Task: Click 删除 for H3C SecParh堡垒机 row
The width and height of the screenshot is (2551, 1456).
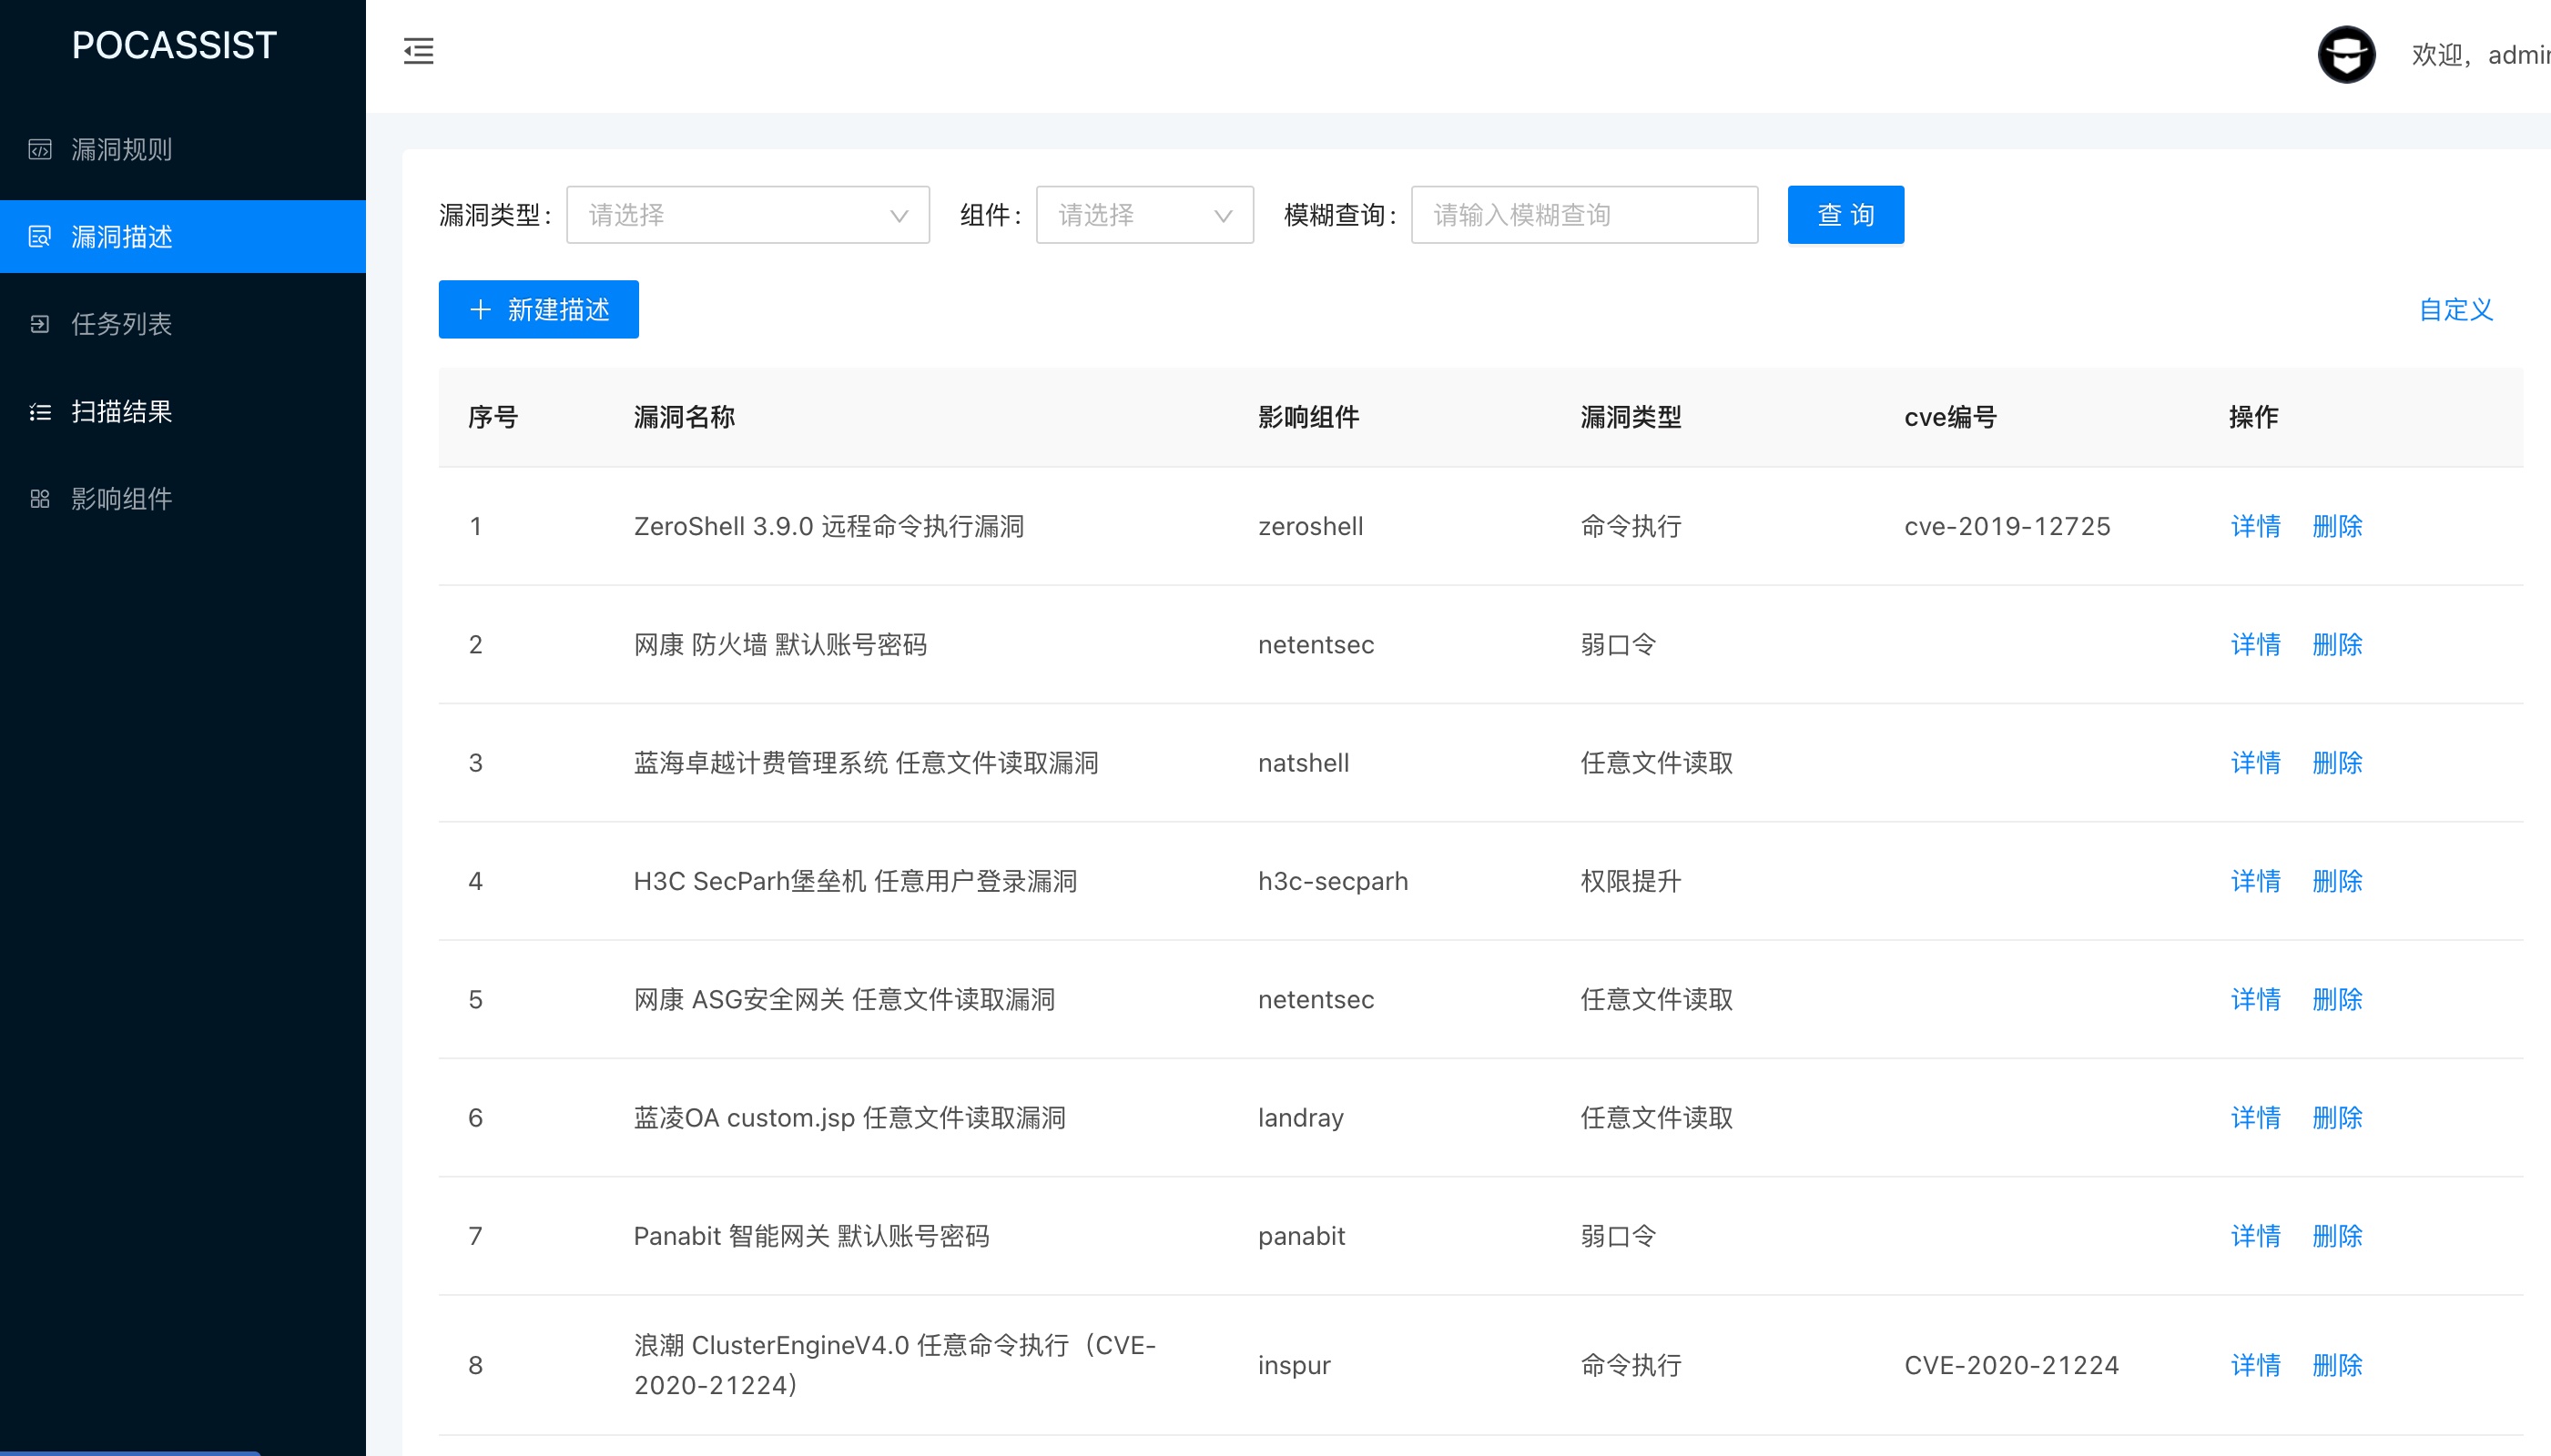Action: point(2336,881)
